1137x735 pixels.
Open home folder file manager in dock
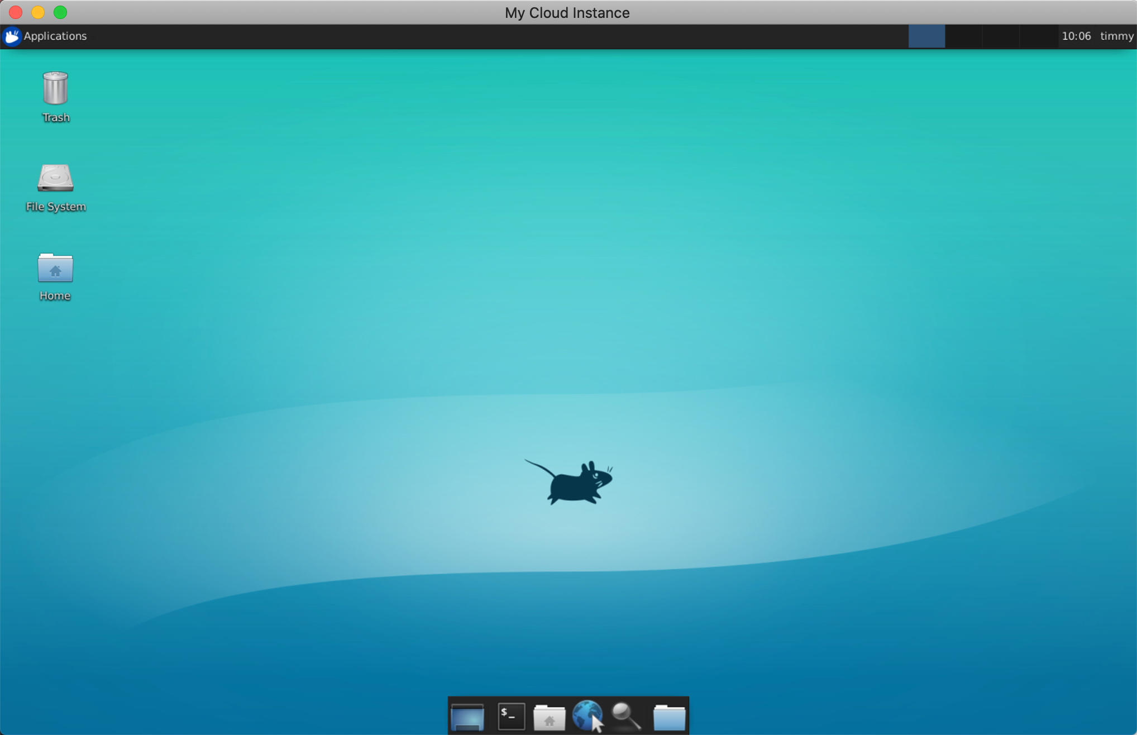(x=549, y=717)
